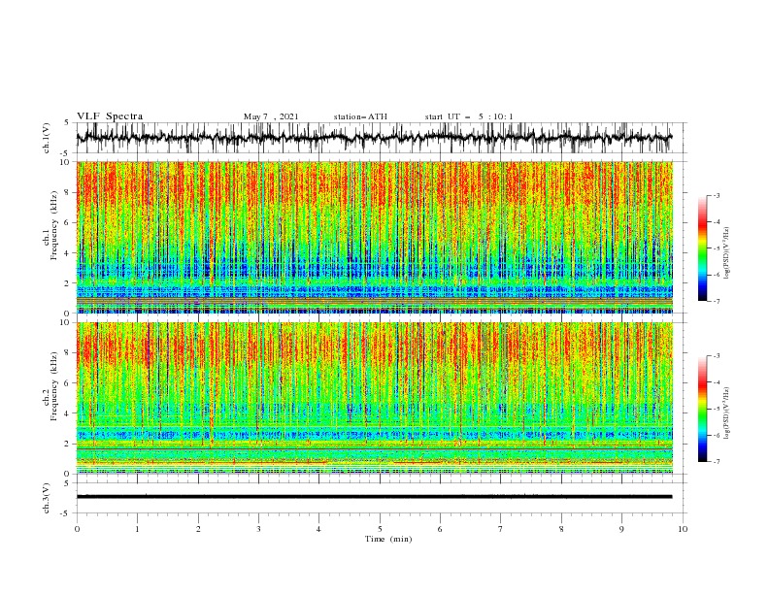The width and height of the screenshot is (769, 594).
Task: Click the ch.1 voltage waveform trace
Action: pyautogui.click(x=374, y=138)
